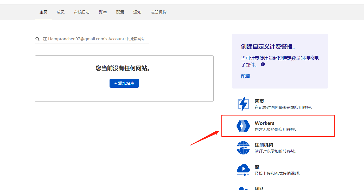This screenshot has height=190, width=364.
Task: Open the 审核日志 tab
Action: point(82,12)
